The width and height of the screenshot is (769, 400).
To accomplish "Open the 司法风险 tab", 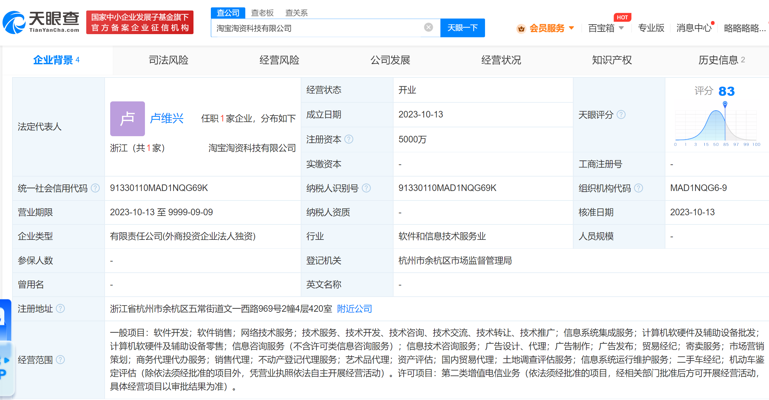I will [x=168, y=60].
